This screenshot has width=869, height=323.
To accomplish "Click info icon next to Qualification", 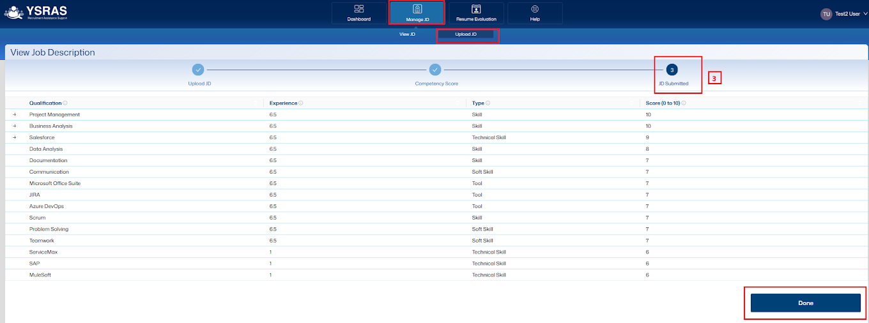I will [66, 103].
